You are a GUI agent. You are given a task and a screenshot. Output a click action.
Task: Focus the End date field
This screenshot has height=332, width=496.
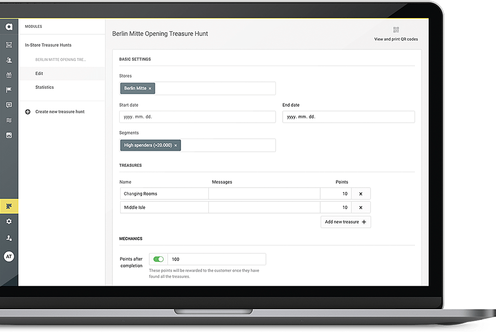pyautogui.click(x=349, y=117)
